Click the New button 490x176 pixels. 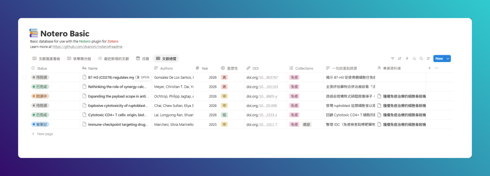click(x=439, y=59)
